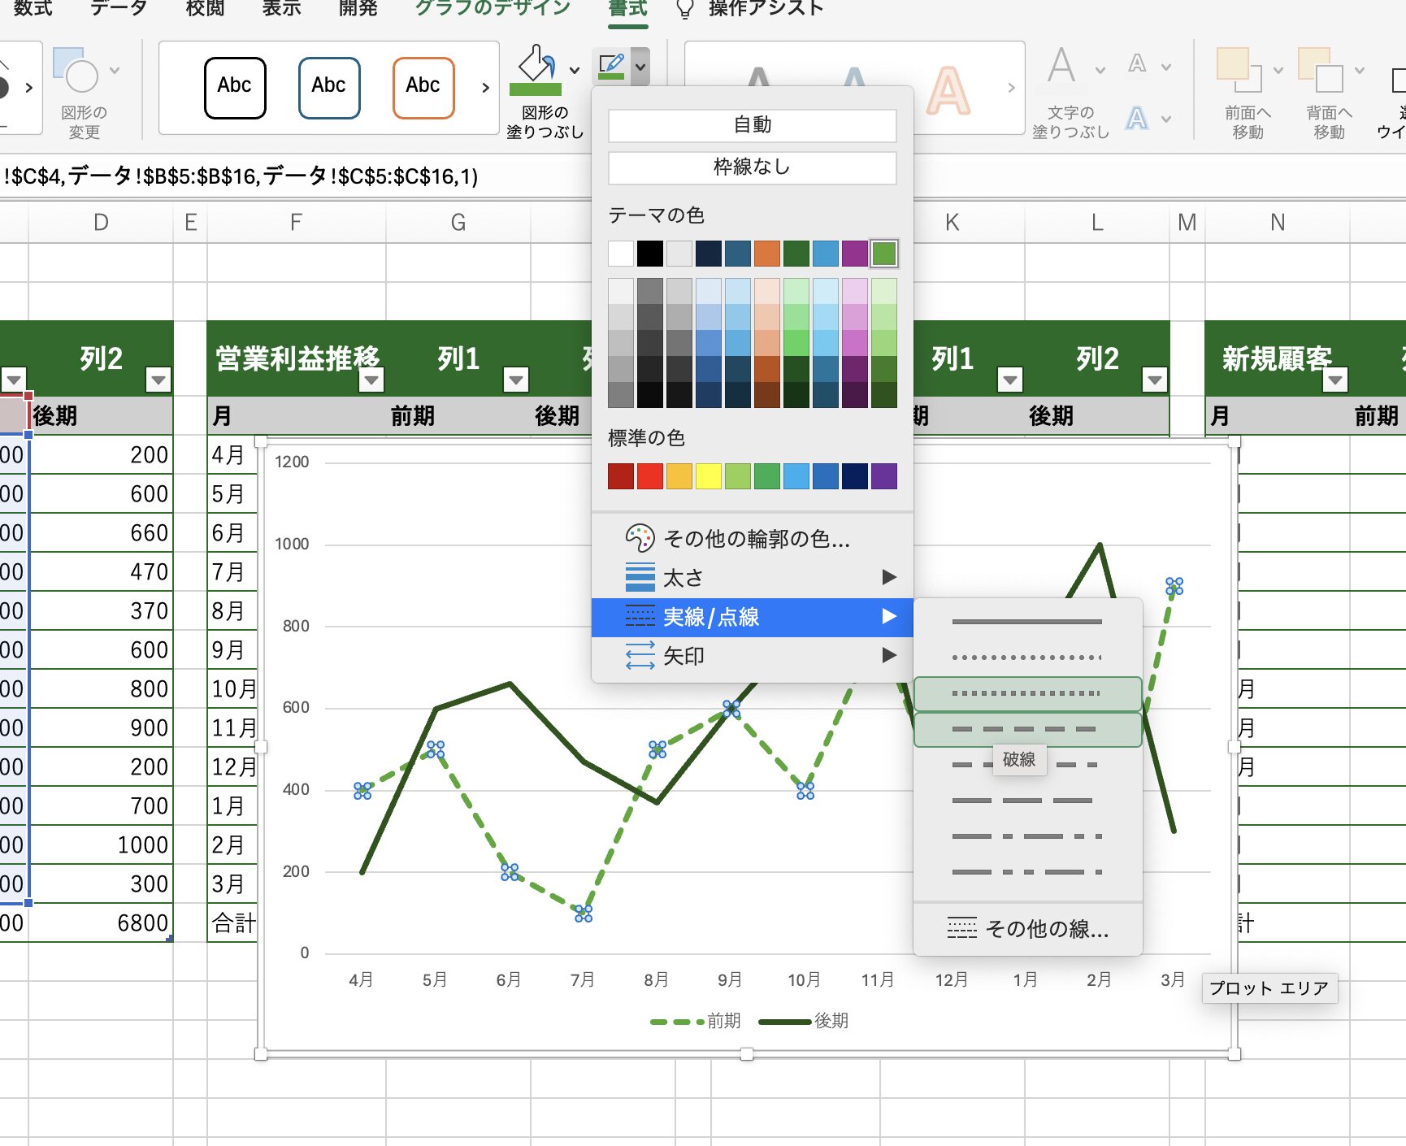Viewport: 1406px width, 1146px height.
Task: Pick the orange theme color swatch
Action: pyautogui.click(x=766, y=254)
